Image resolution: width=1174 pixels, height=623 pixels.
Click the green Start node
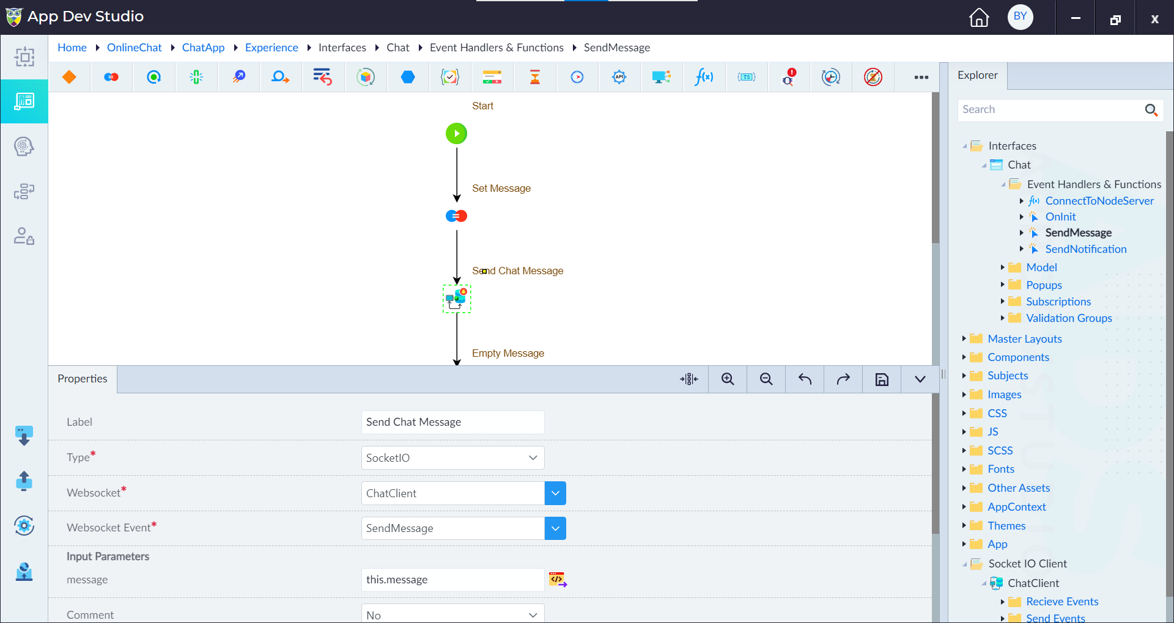click(x=456, y=133)
